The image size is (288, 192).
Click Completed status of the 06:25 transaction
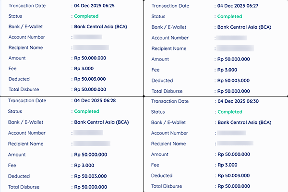pos(86,16)
